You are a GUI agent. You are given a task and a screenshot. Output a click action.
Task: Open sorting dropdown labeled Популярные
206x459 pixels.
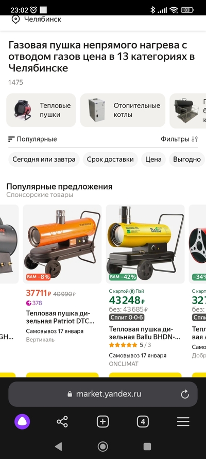tap(32, 139)
